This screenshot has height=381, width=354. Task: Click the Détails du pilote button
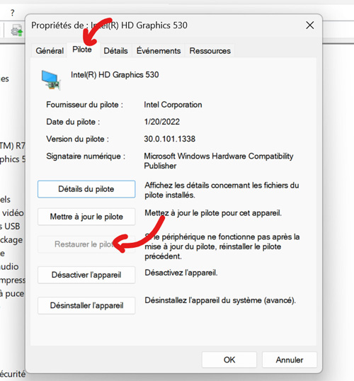click(x=86, y=189)
